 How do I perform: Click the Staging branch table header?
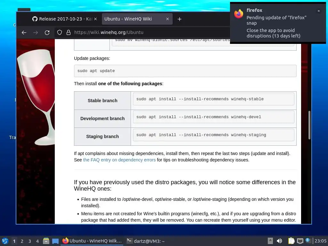point(102,136)
